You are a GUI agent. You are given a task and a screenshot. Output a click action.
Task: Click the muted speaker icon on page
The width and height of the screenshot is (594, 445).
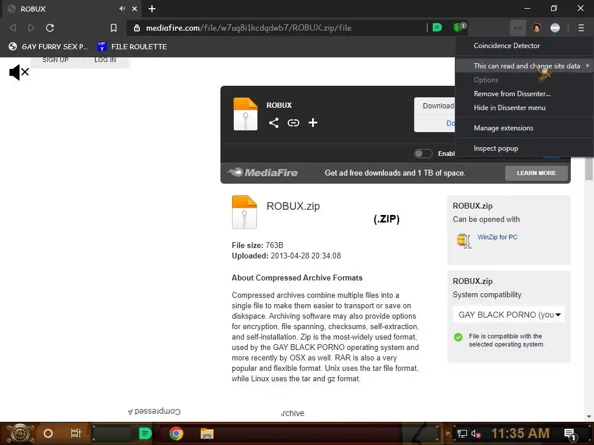tap(19, 72)
